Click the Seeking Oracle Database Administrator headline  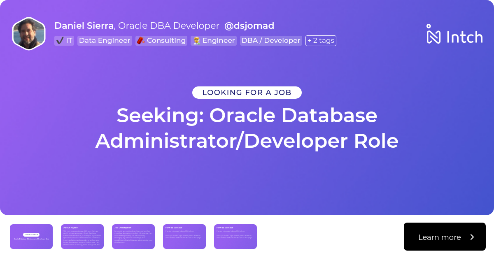tap(247, 128)
